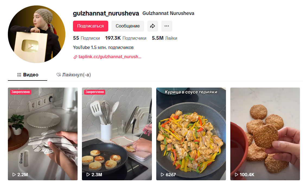This screenshot has height=183, width=303.
Task: Click the Сообщение button
Action: [x=128, y=26]
